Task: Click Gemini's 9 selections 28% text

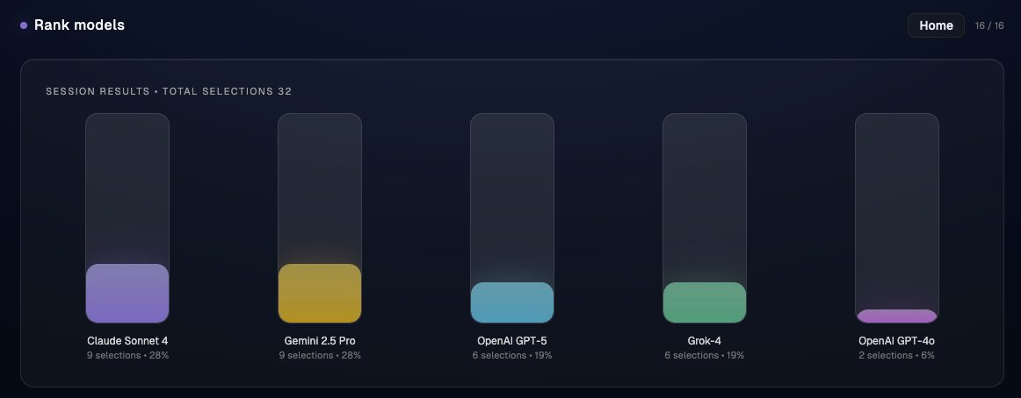Action: [320, 355]
